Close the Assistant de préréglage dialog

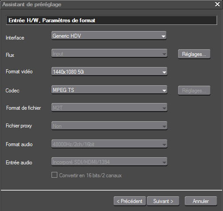(217, 4)
